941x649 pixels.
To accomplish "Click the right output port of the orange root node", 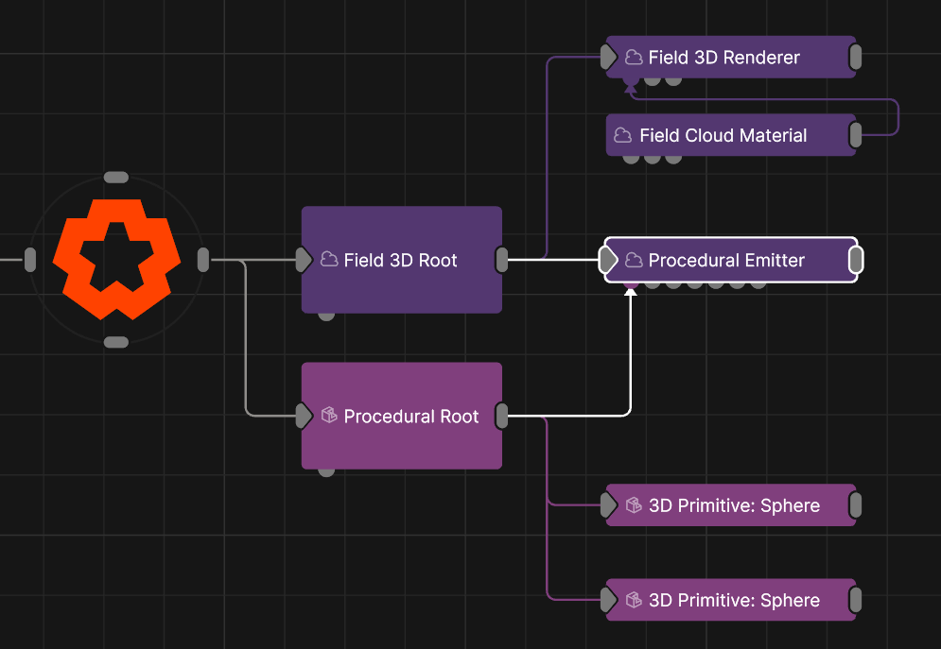I will click(202, 259).
